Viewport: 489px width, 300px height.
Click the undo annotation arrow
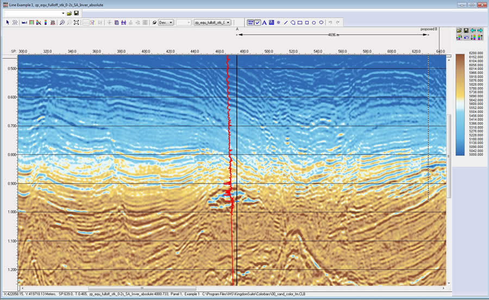point(330,22)
